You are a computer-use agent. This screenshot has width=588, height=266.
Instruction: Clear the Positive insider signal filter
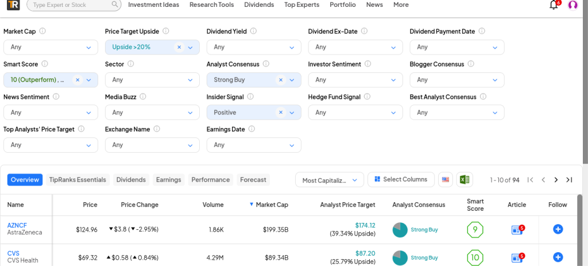(280, 113)
